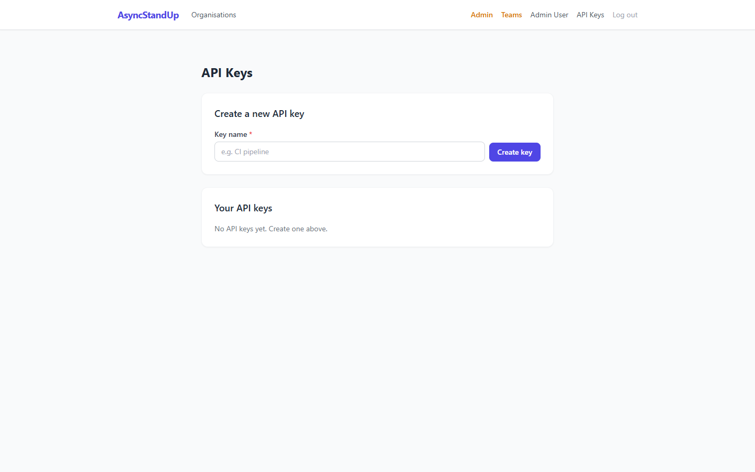Select API Keys in the top navigation
This screenshot has width=755, height=472.
click(590, 15)
